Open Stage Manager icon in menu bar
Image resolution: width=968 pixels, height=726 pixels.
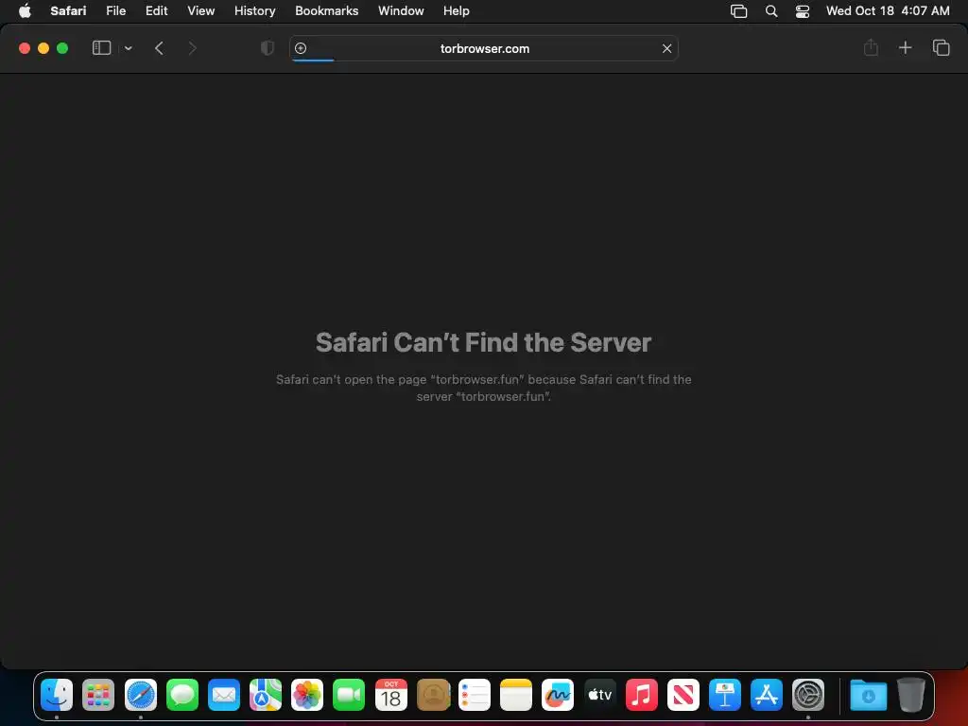point(738,11)
